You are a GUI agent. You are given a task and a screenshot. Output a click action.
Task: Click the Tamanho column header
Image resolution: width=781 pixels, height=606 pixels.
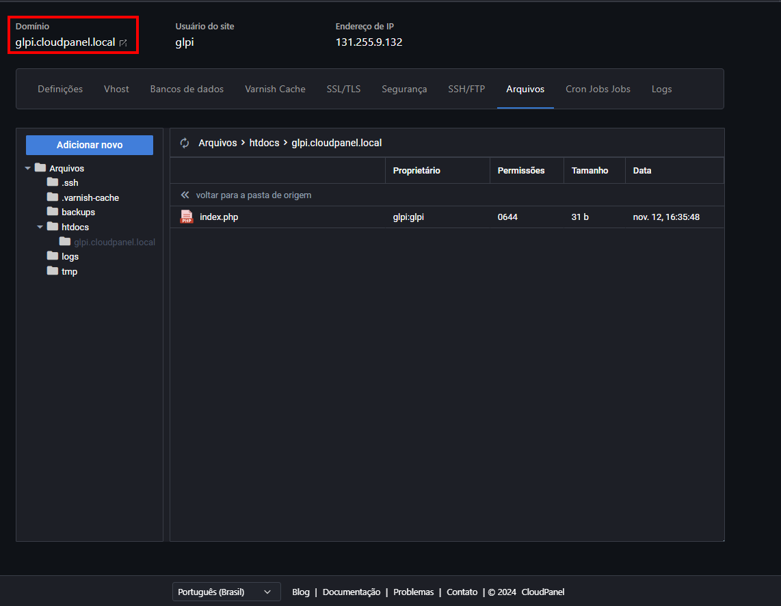click(590, 171)
